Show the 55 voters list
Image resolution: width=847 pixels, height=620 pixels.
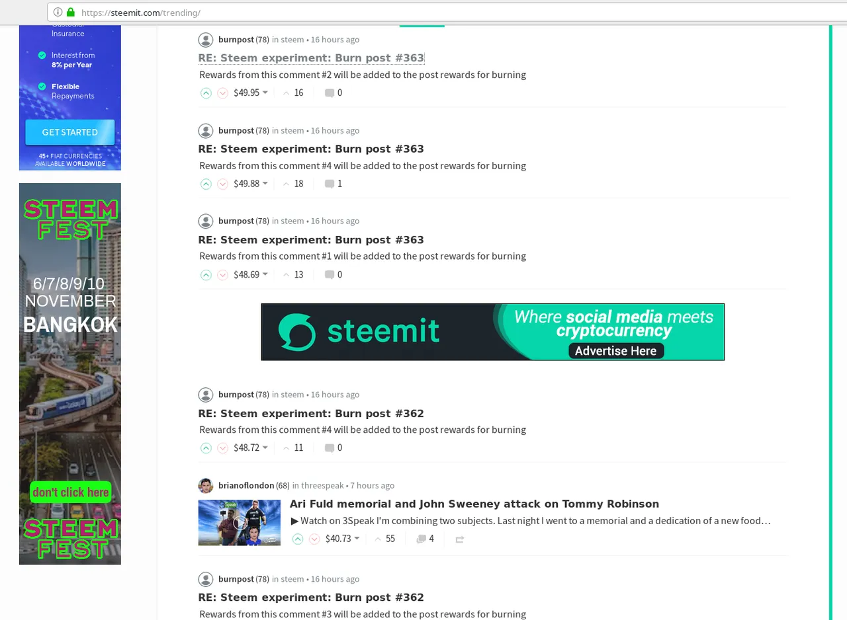(x=384, y=539)
